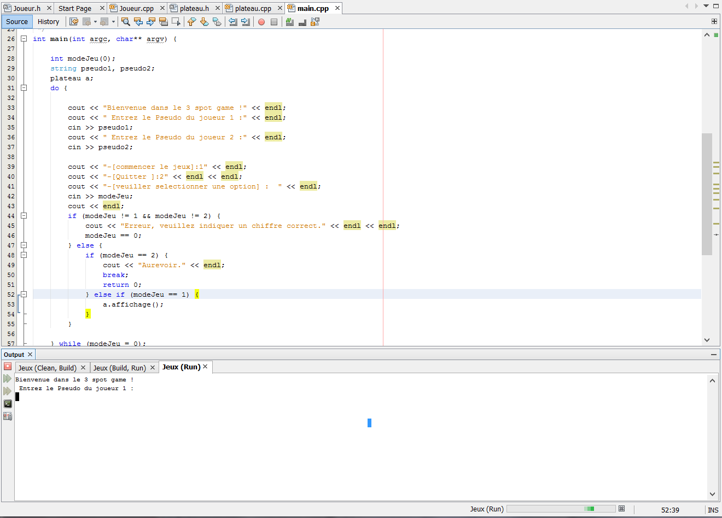
Task: Cancel the Jeux (Run) process in status bar
Action: (x=621, y=509)
